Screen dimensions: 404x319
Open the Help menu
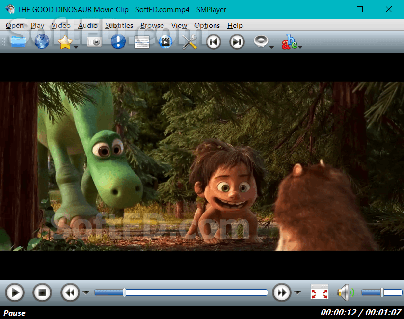click(235, 25)
